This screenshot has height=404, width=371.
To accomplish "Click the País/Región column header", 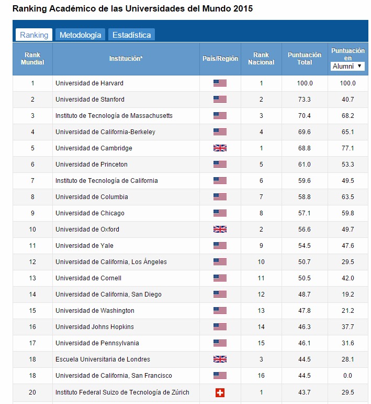I will [x=220, y=59].
